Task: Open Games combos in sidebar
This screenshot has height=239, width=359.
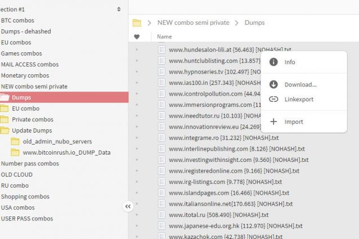Action: click(21, 53)
